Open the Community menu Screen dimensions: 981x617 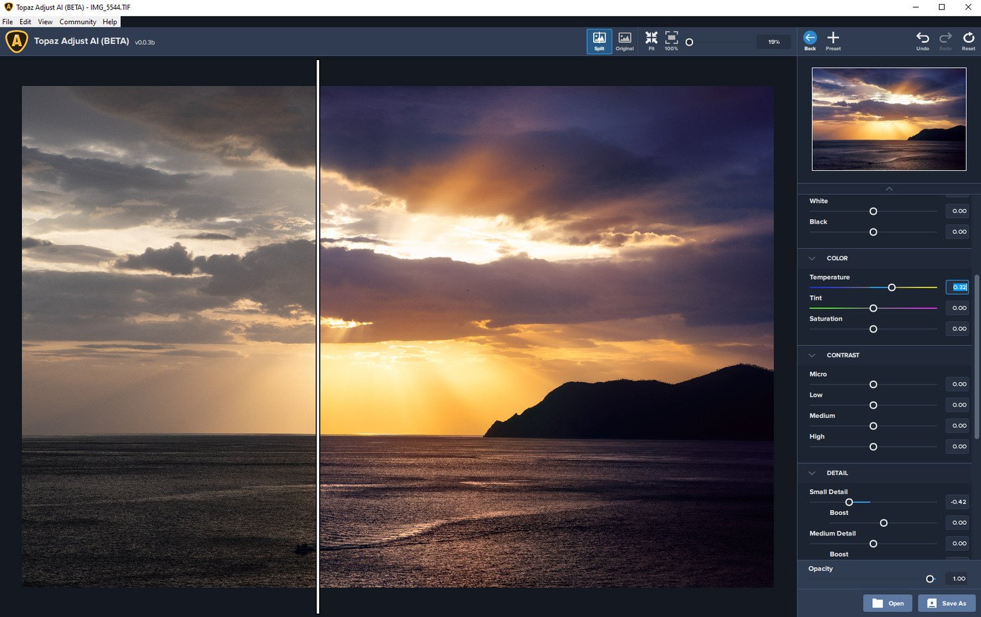pos(77,22)
